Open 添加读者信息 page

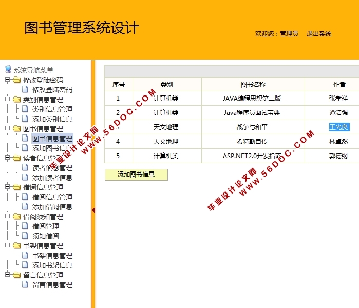tap(52, 178)
